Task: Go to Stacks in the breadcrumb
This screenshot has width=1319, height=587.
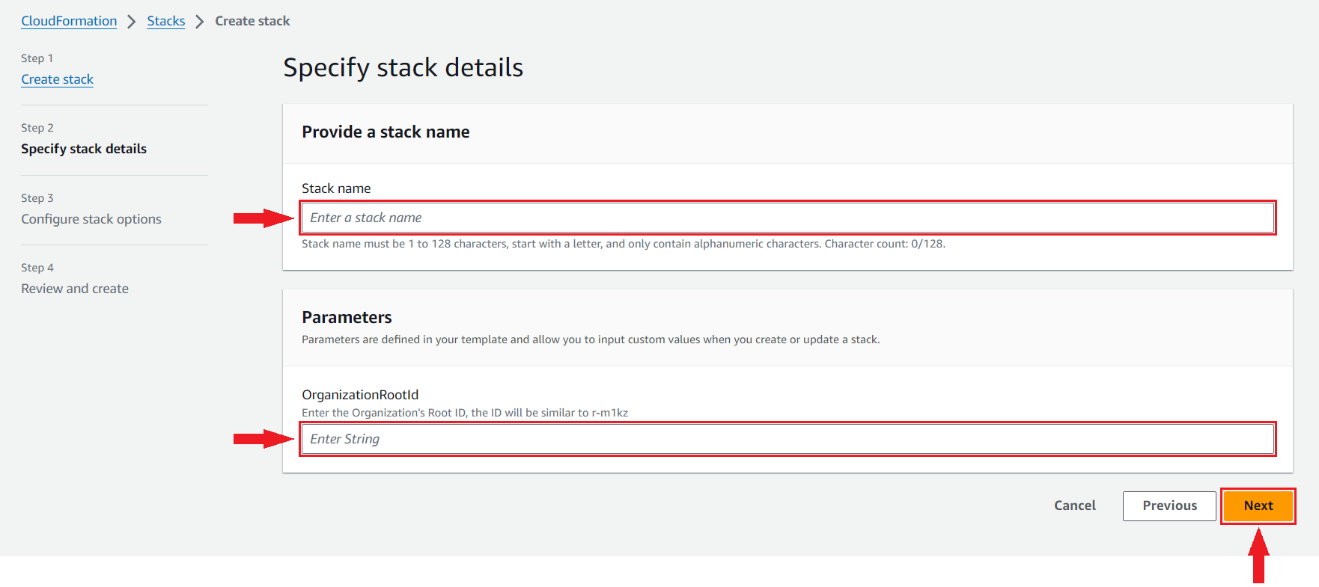Action: [x=165, y=21]
